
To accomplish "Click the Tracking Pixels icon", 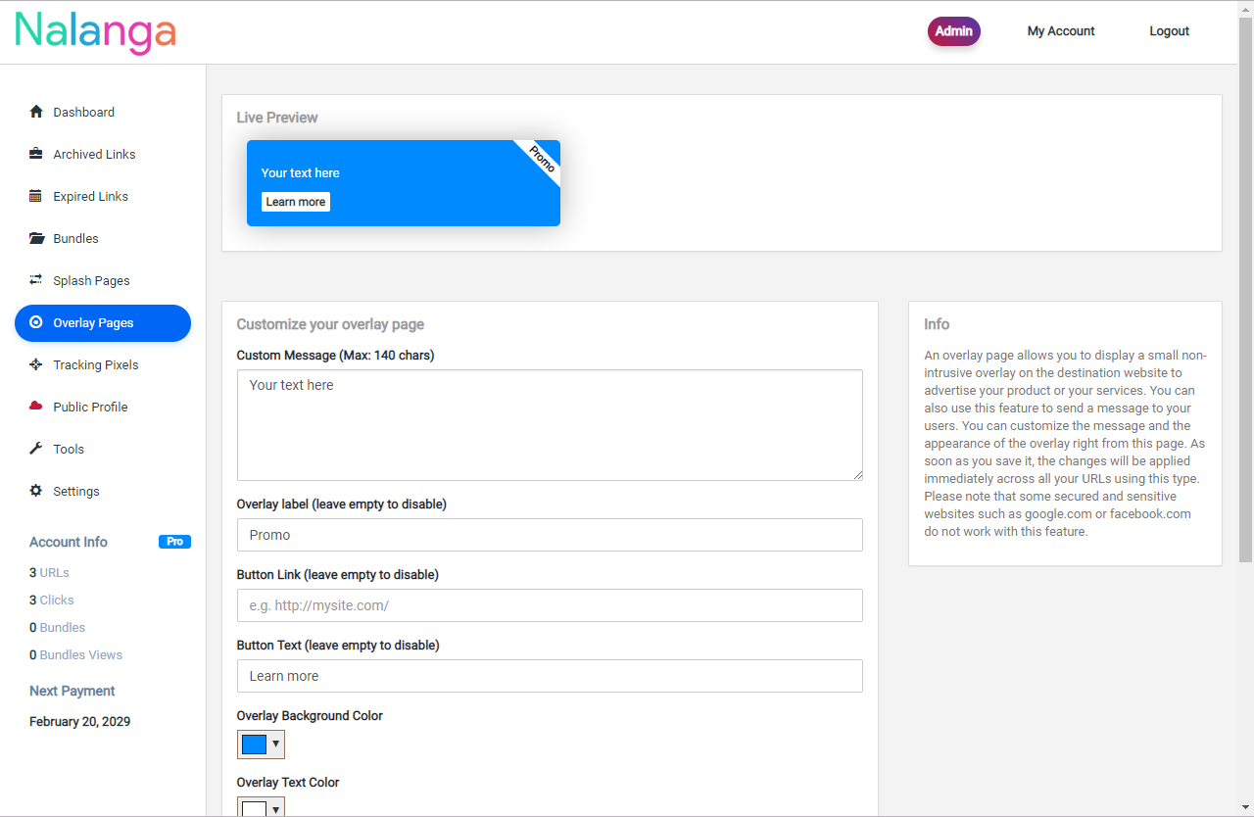I will pyautogui.click(x=36, y=364).
